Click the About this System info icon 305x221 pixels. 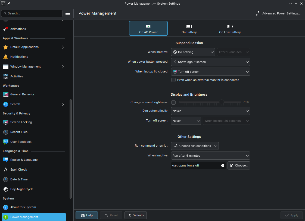6,207
